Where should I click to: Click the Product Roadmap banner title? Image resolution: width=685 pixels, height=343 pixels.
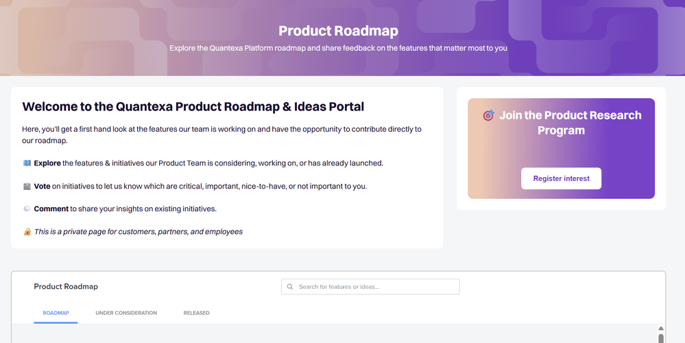coord(338,31)
